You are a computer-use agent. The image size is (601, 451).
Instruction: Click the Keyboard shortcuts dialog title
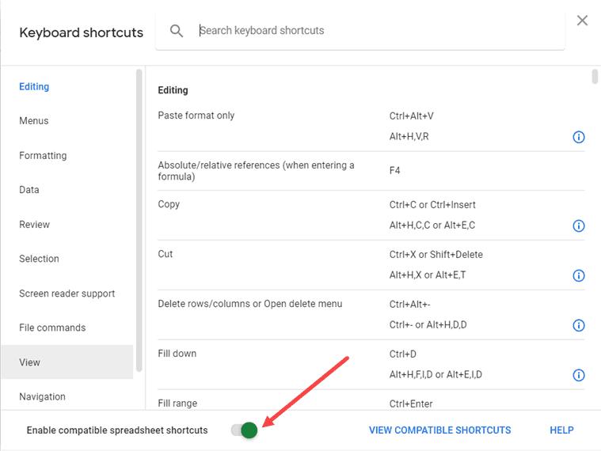[82, 32]
